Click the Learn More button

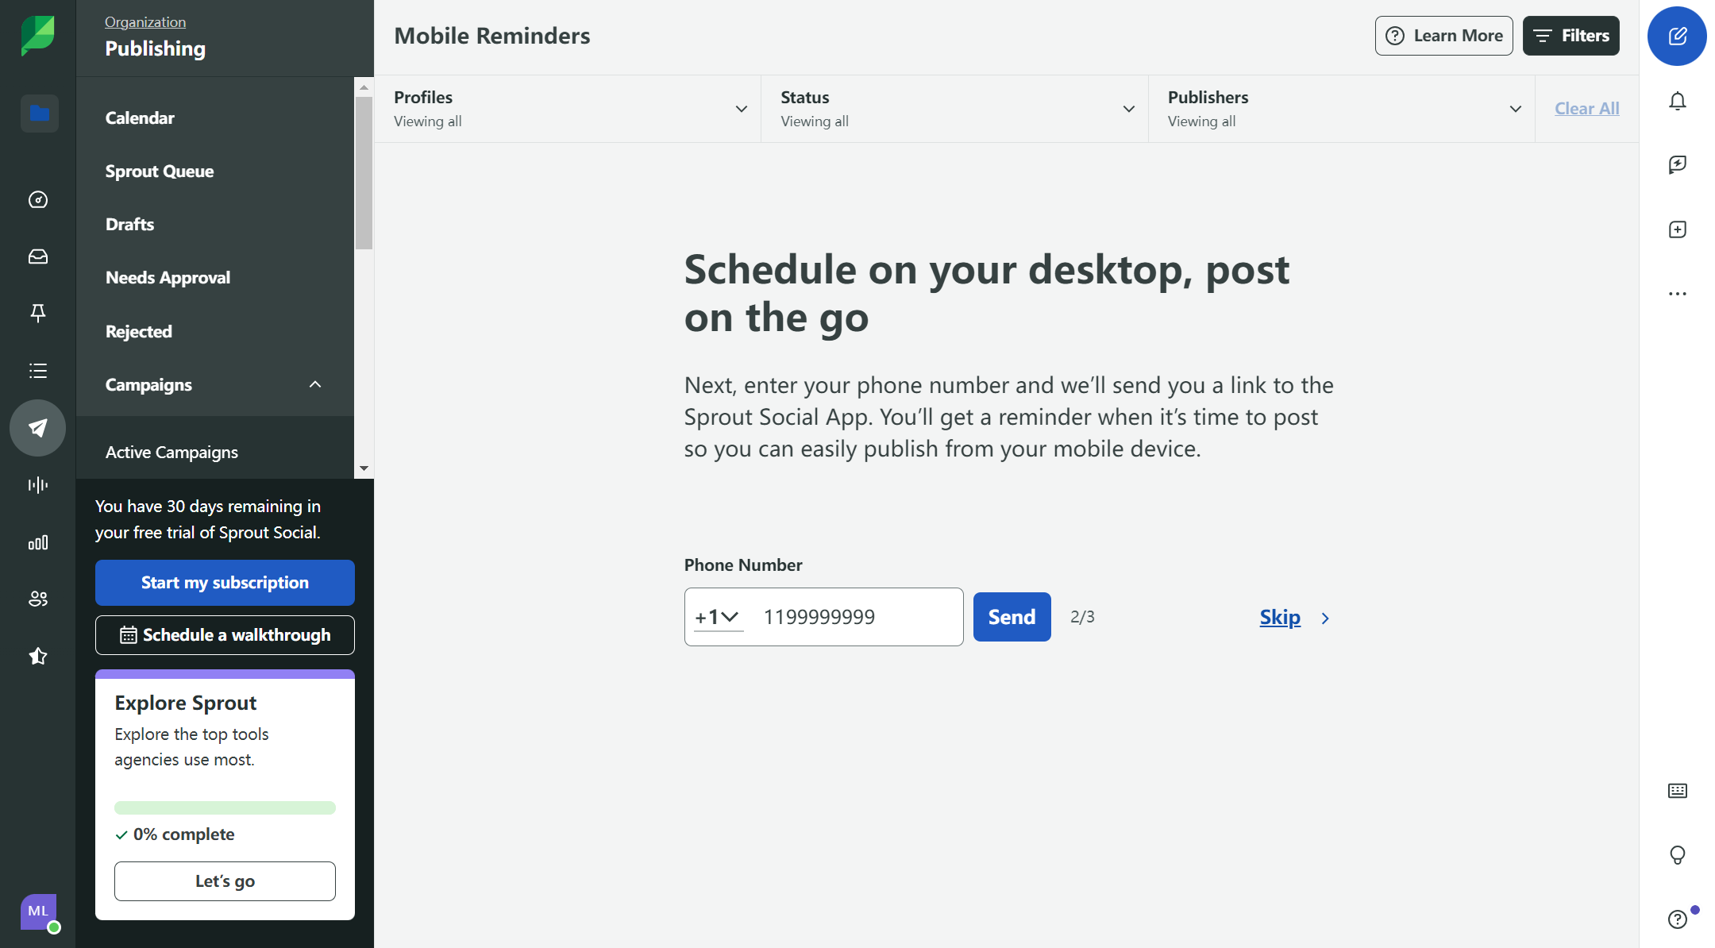click(x=1443, y=36)
